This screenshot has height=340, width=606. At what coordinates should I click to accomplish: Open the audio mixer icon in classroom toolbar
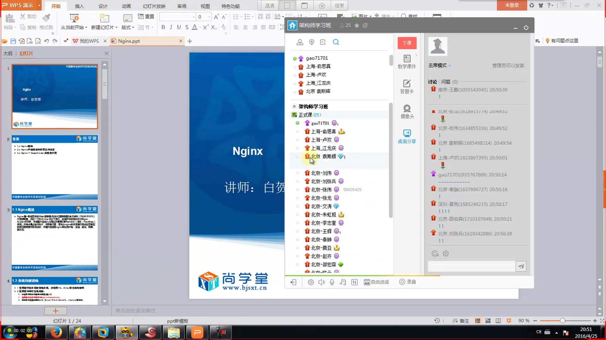354,282
